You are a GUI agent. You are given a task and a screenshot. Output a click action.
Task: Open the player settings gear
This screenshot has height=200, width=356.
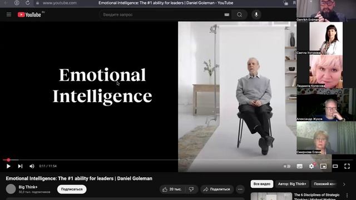(311, 166)
